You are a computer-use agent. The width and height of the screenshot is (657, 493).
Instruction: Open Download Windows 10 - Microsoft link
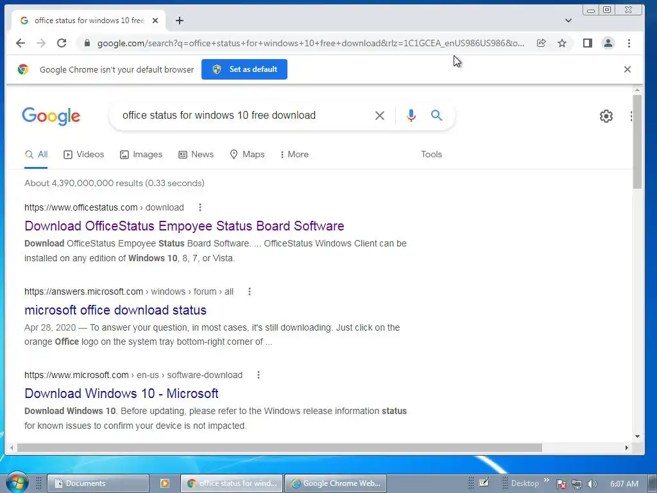(121, 394)
